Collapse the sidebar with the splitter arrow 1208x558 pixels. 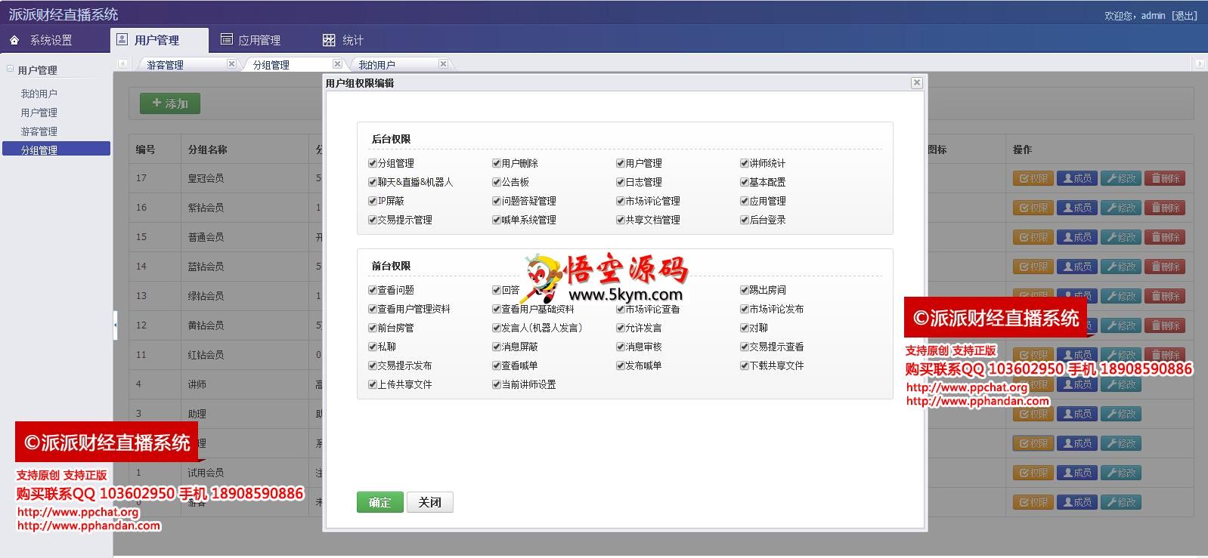(x=115, y=325)
